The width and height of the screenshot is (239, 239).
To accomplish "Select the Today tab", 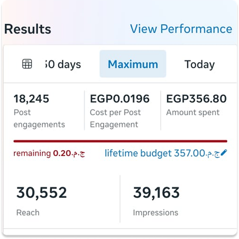I will [x=199, y=65].
